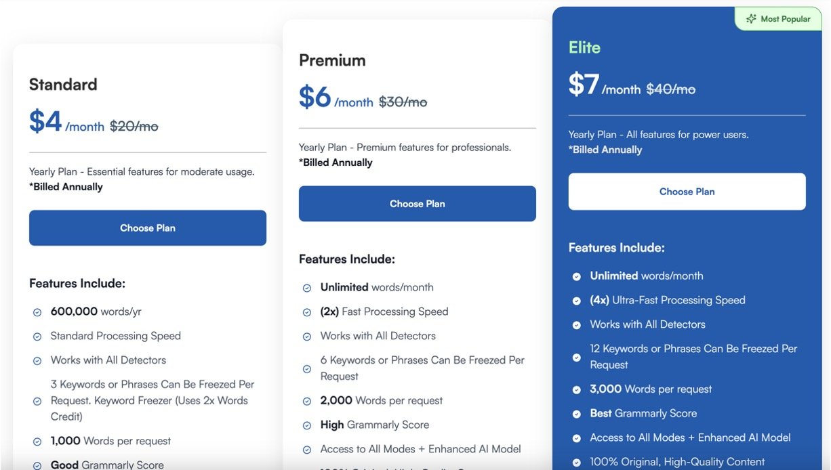Click check icon beside Premium Unlimited words/month
Viewport: 831px width, 470px height.
click(307, 288)
